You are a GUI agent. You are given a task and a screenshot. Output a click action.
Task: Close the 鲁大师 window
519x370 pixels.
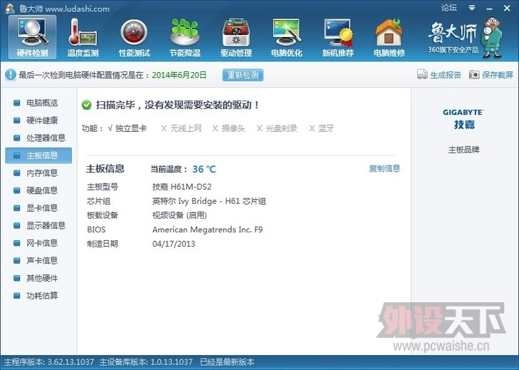pos(507,9)
